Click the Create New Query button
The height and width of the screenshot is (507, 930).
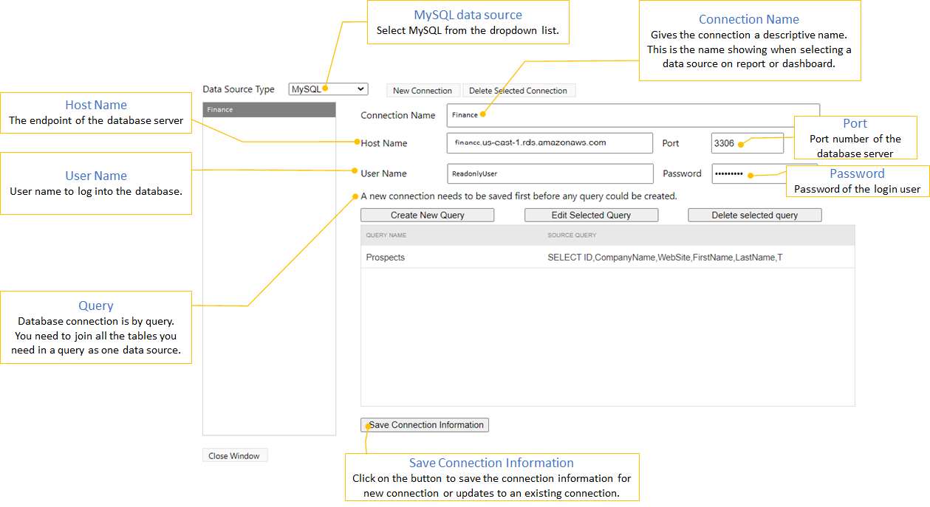point(428,215)
